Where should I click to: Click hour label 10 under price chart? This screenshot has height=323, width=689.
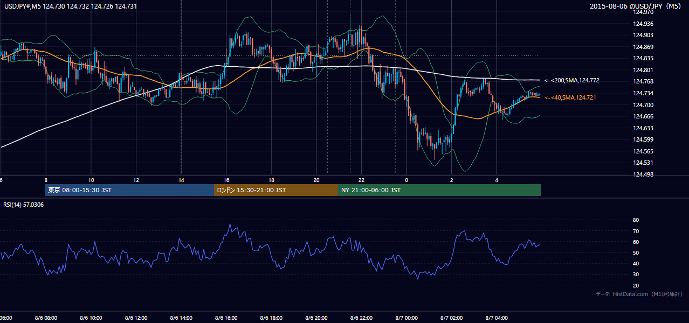pyautogui.click(x=91, y=180)
